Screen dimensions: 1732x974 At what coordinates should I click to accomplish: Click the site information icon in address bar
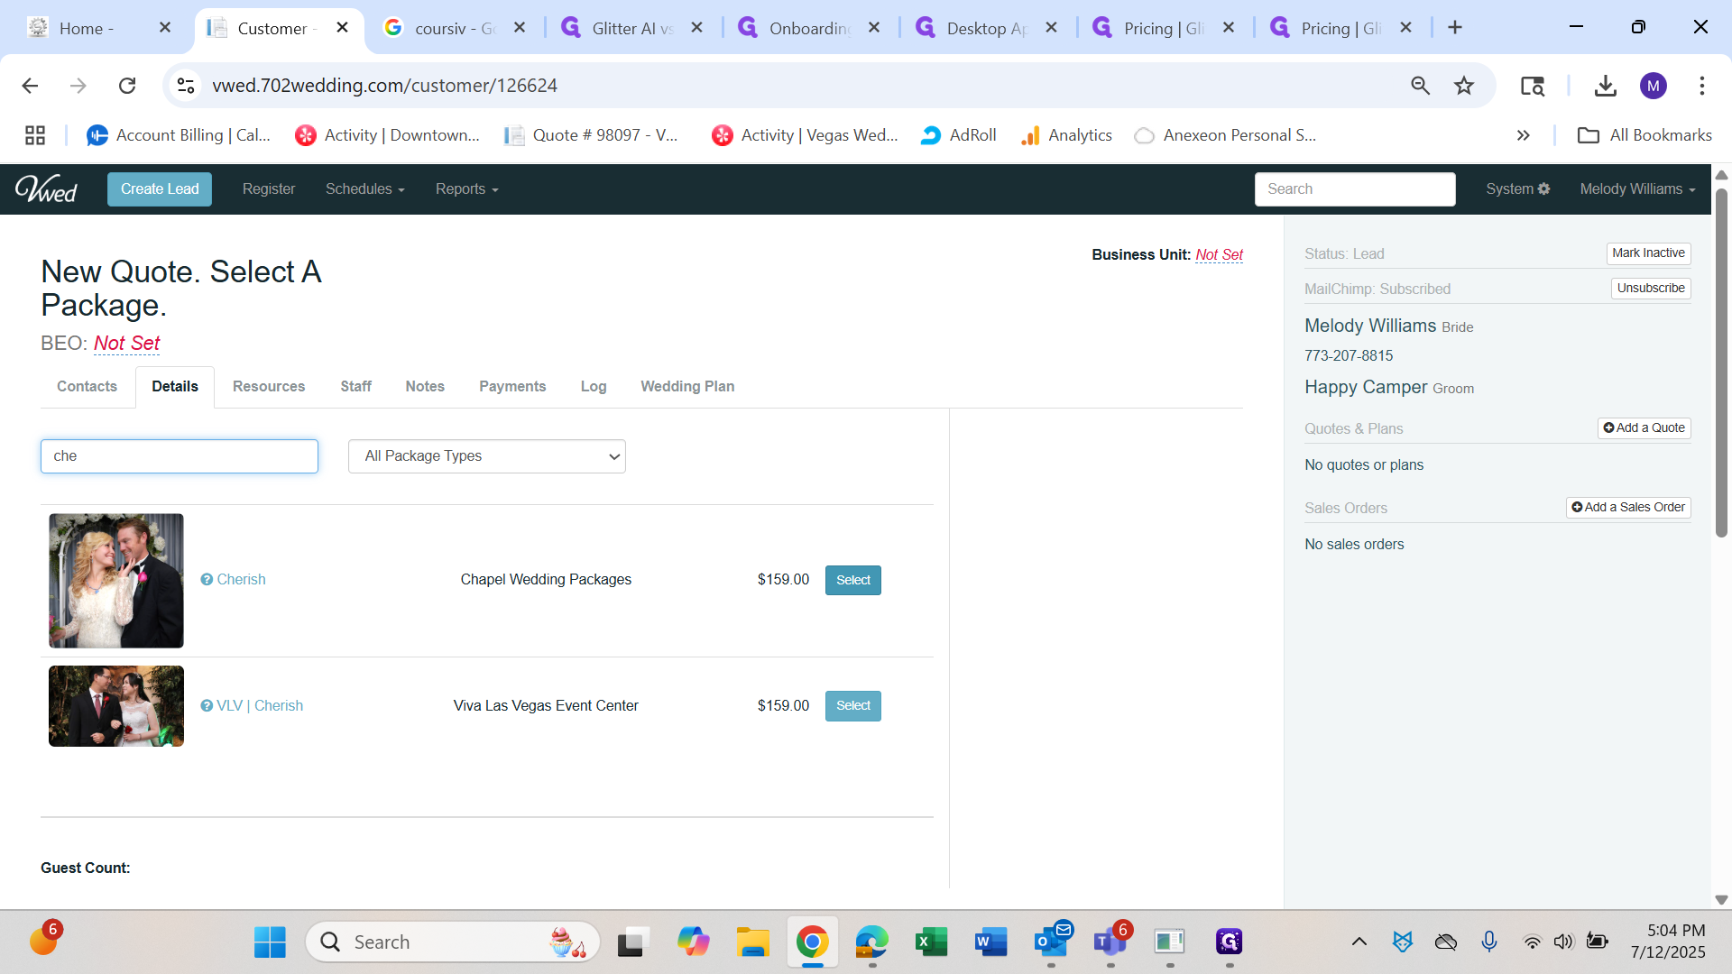point(186,86)
